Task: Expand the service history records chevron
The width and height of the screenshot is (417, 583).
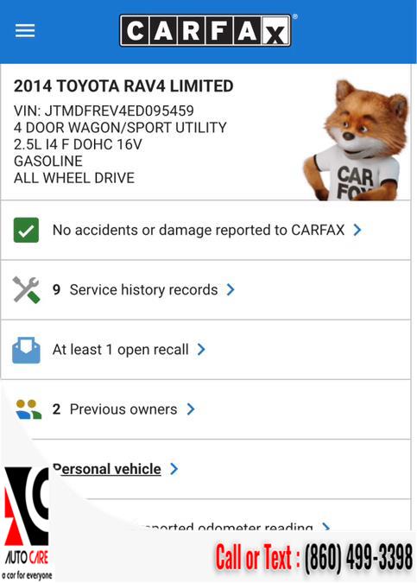Action: pos(231,289)
